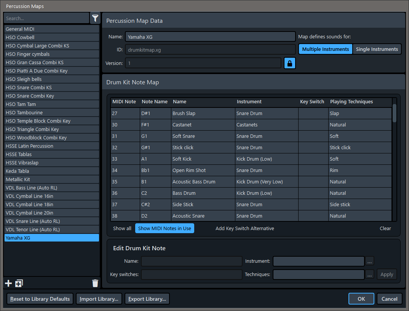Click the Version field
The image size is (409, 311).
203,63
